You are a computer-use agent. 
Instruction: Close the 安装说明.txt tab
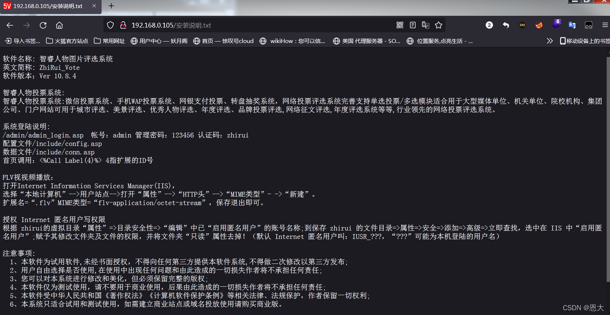tap(94, 6)
